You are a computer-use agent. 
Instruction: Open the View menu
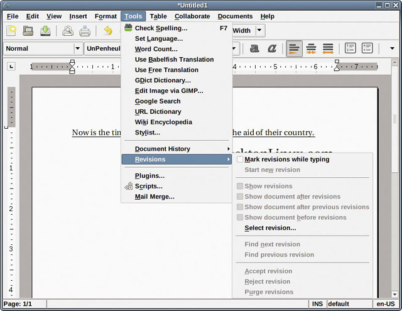tap(54, 16)
